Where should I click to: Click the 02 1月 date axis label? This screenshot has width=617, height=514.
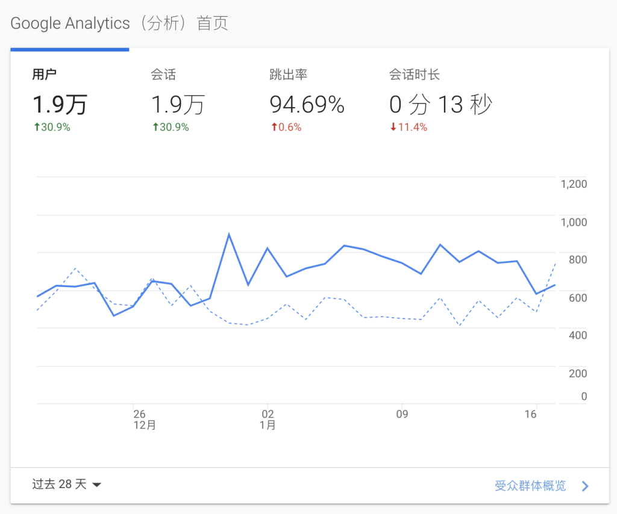(268, 419)
